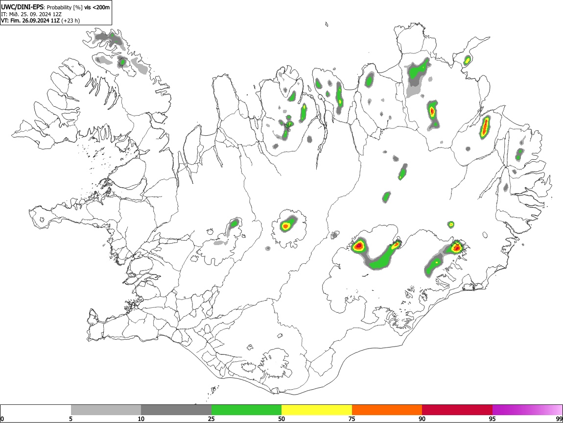Click the light gray 5-10% legend swatch
563x423 pixels.
pyautogui.click(x=106, y=410)
